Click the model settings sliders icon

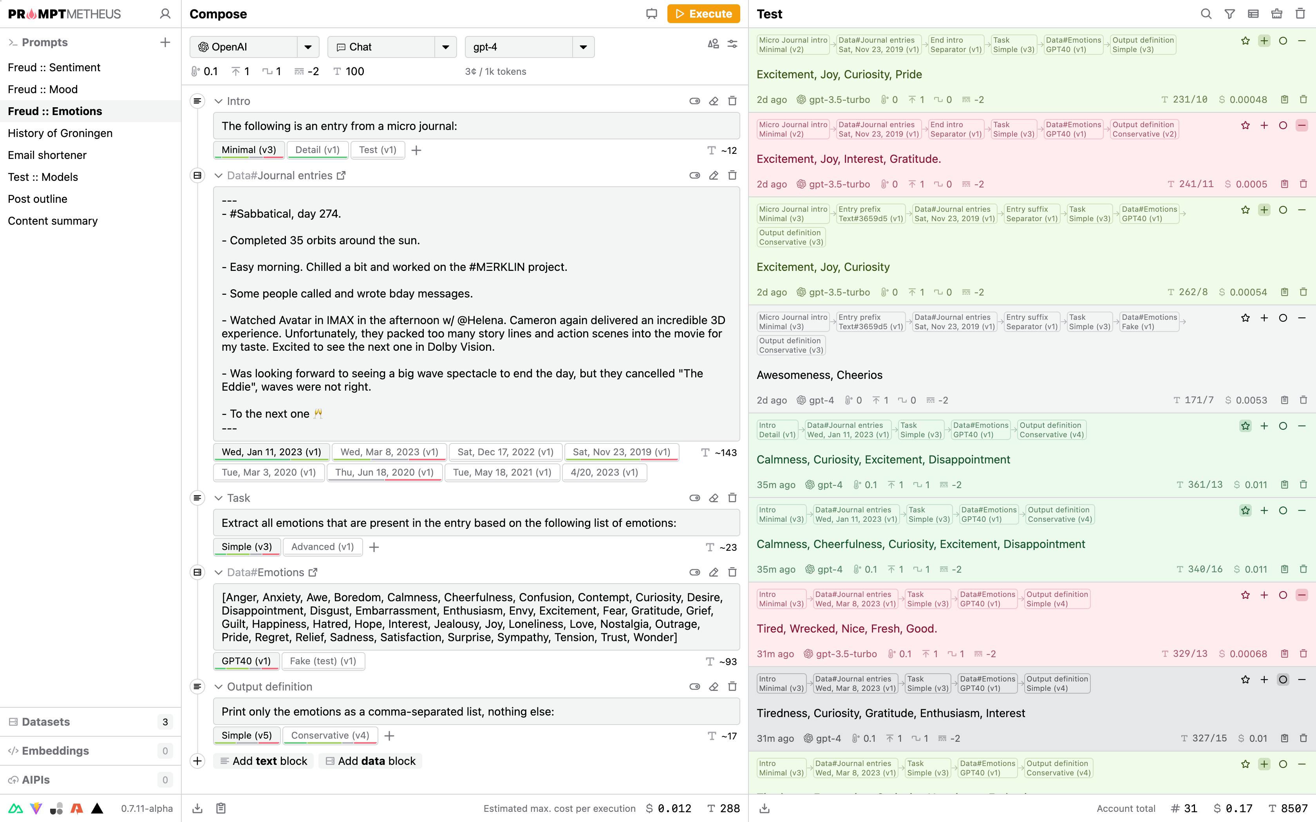732,44
